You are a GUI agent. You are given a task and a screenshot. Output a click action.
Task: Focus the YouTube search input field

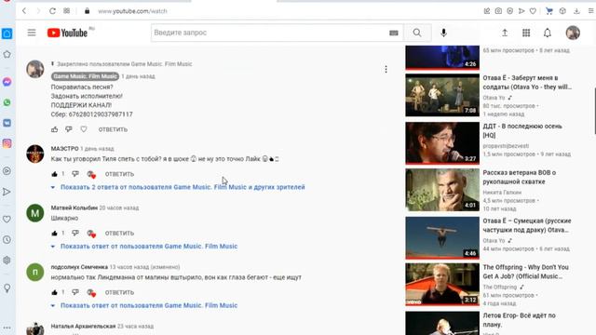pyautogui.click(x=270, y=33)
